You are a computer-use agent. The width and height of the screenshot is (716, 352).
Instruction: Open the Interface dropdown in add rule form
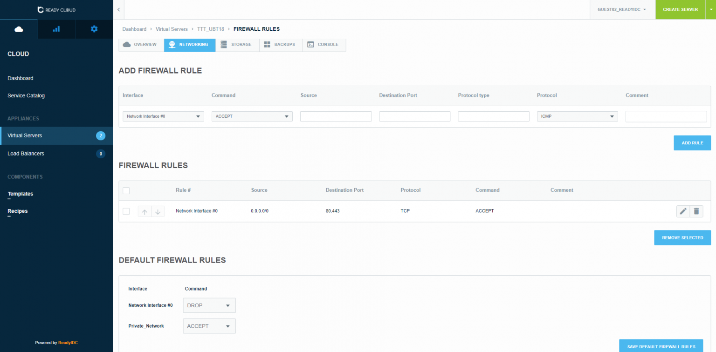point(163,116)
